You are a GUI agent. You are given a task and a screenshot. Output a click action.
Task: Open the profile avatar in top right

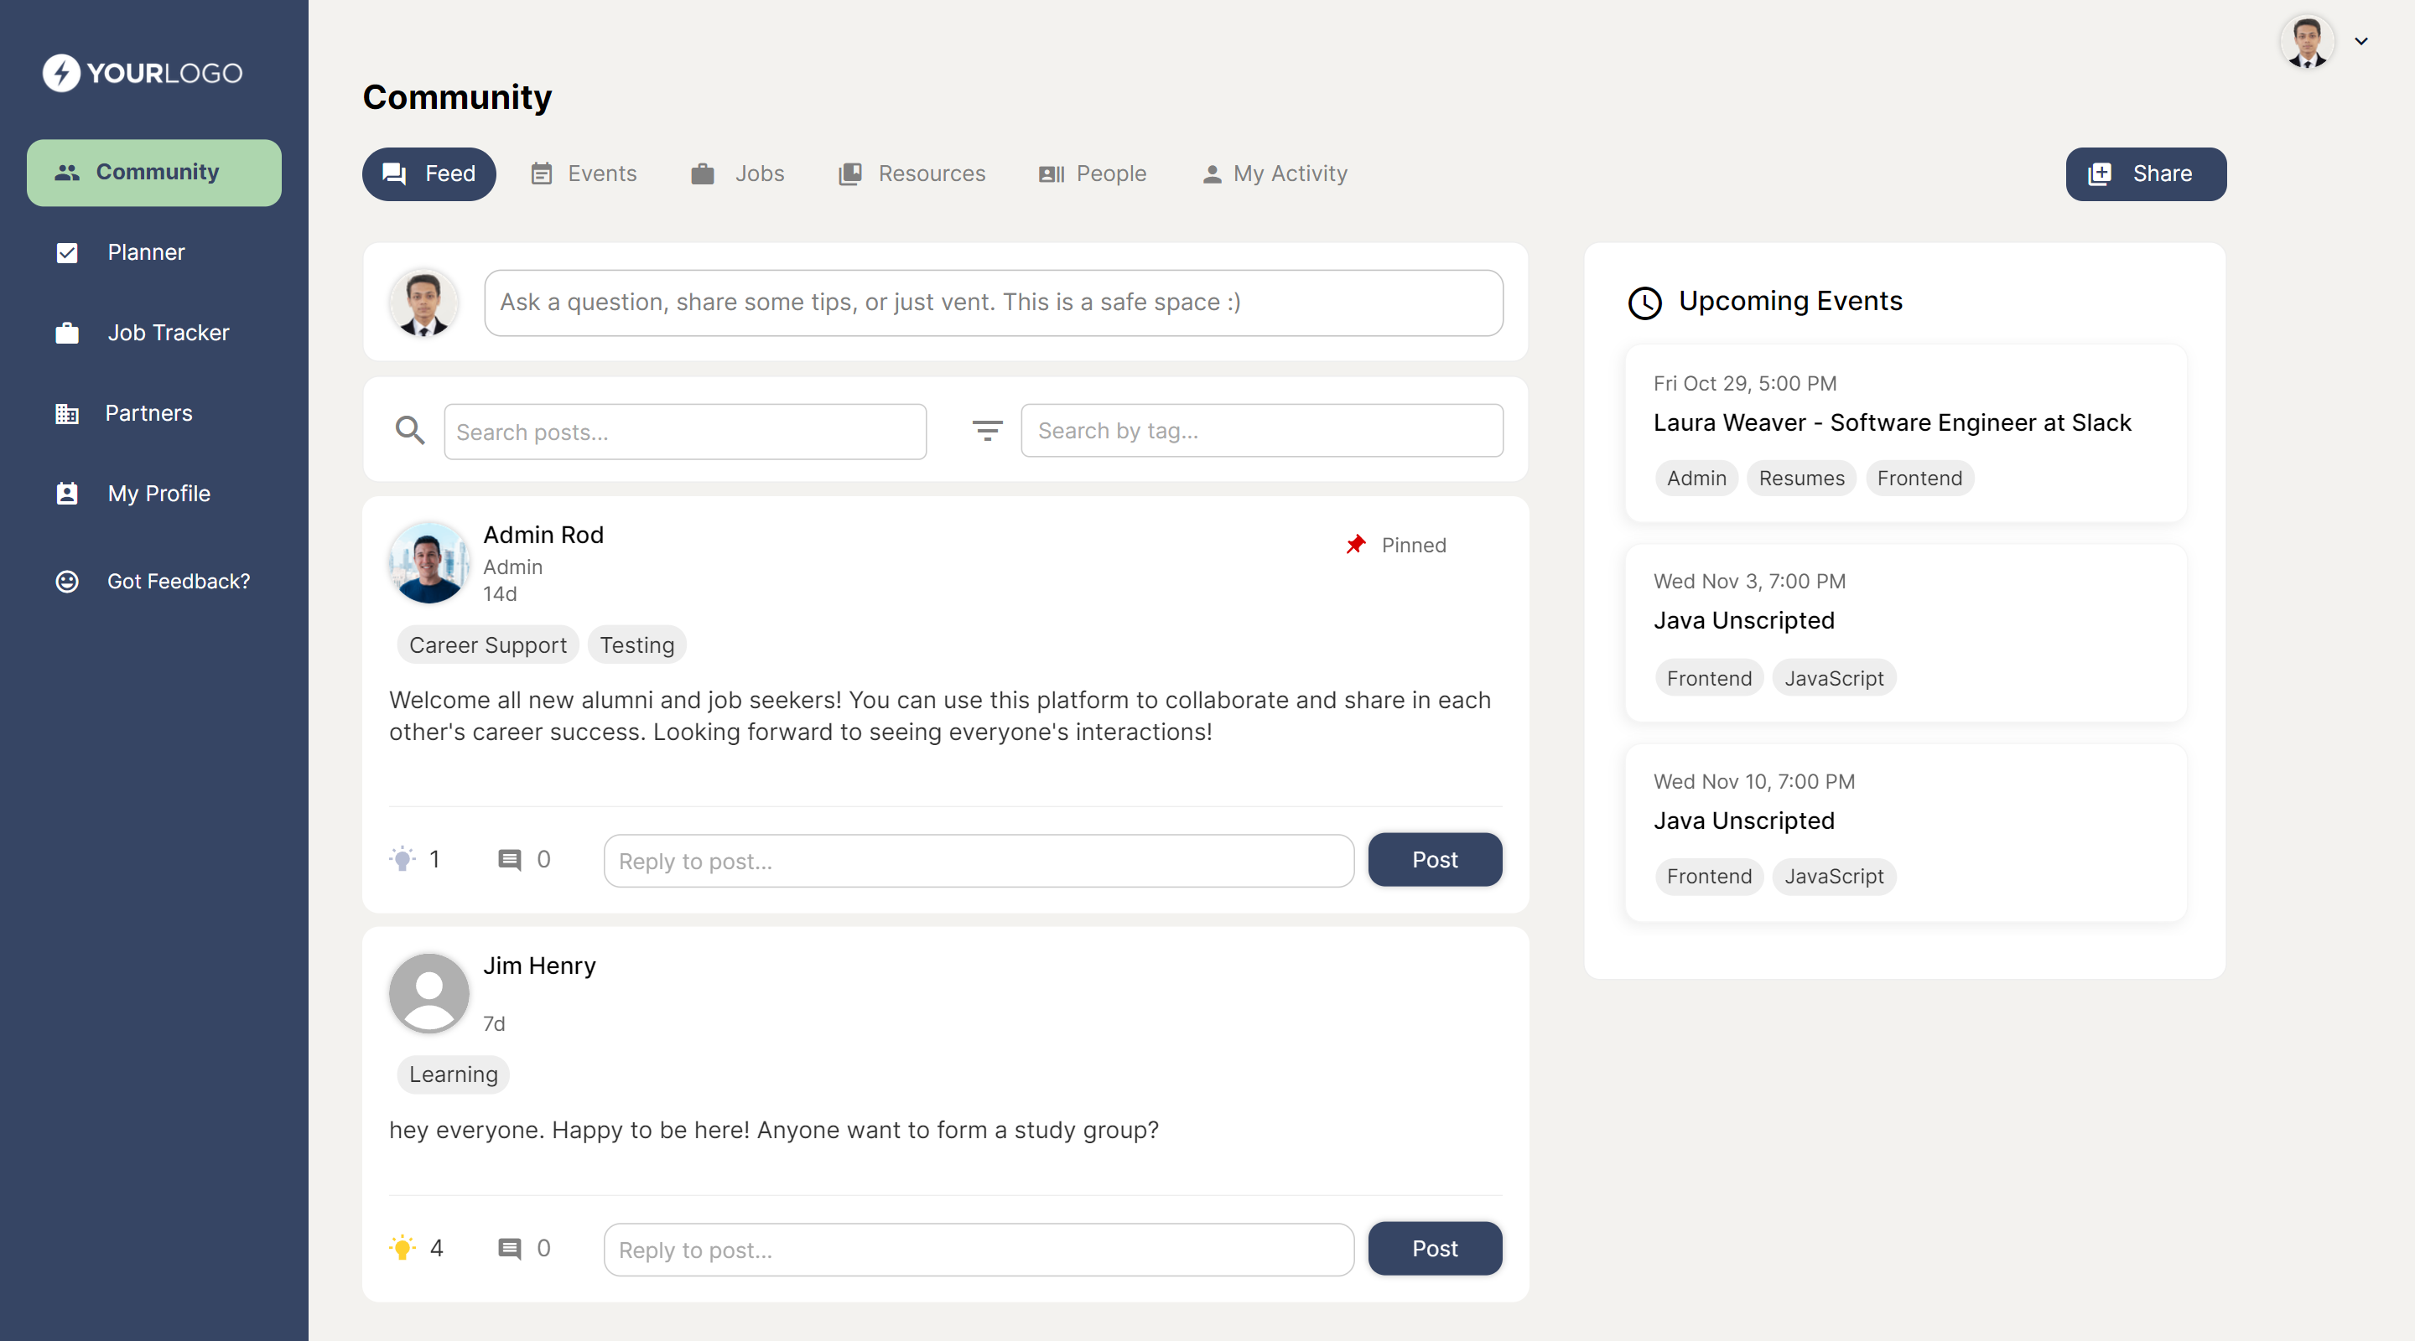pos(2307,42)
